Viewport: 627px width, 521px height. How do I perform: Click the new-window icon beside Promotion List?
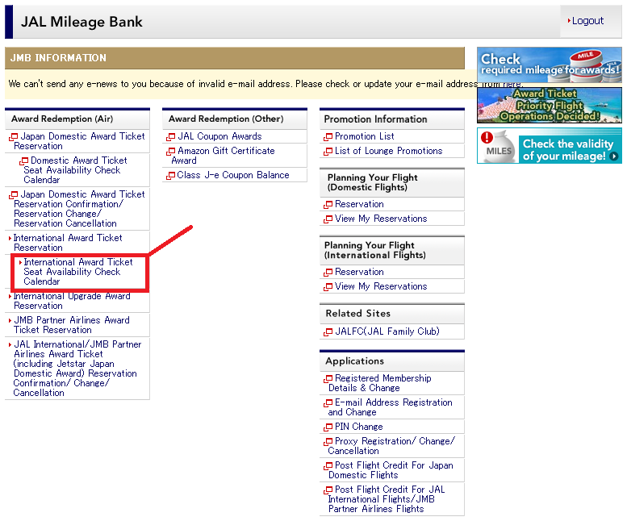coord(328,137)
